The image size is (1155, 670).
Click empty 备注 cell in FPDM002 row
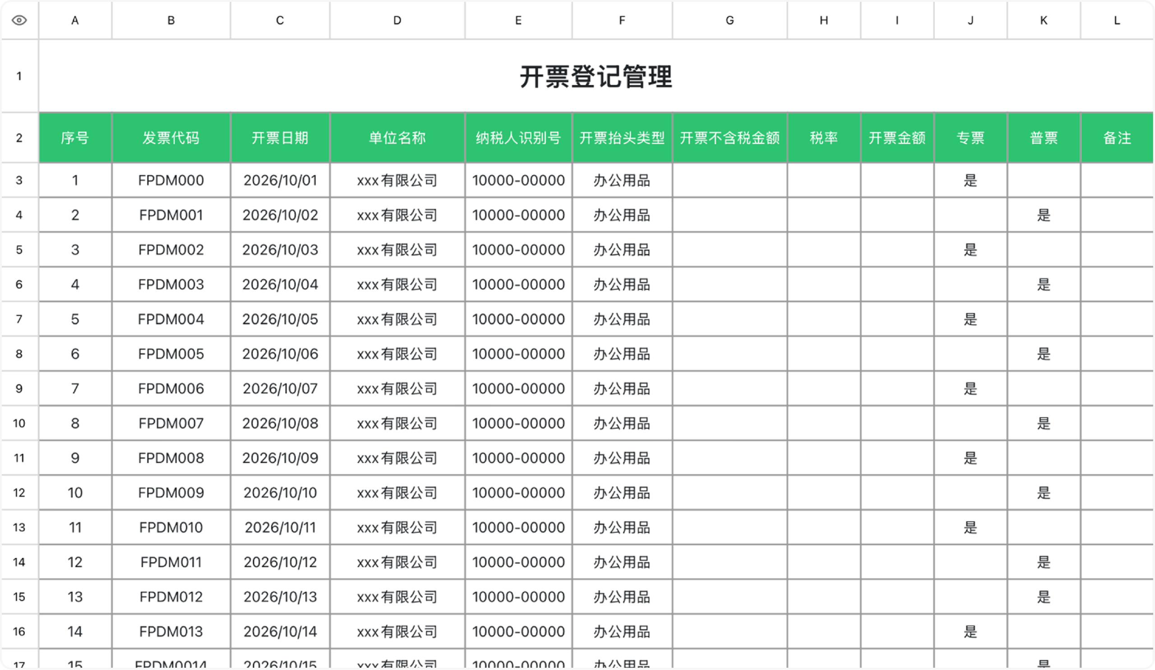coord(1117,250)
